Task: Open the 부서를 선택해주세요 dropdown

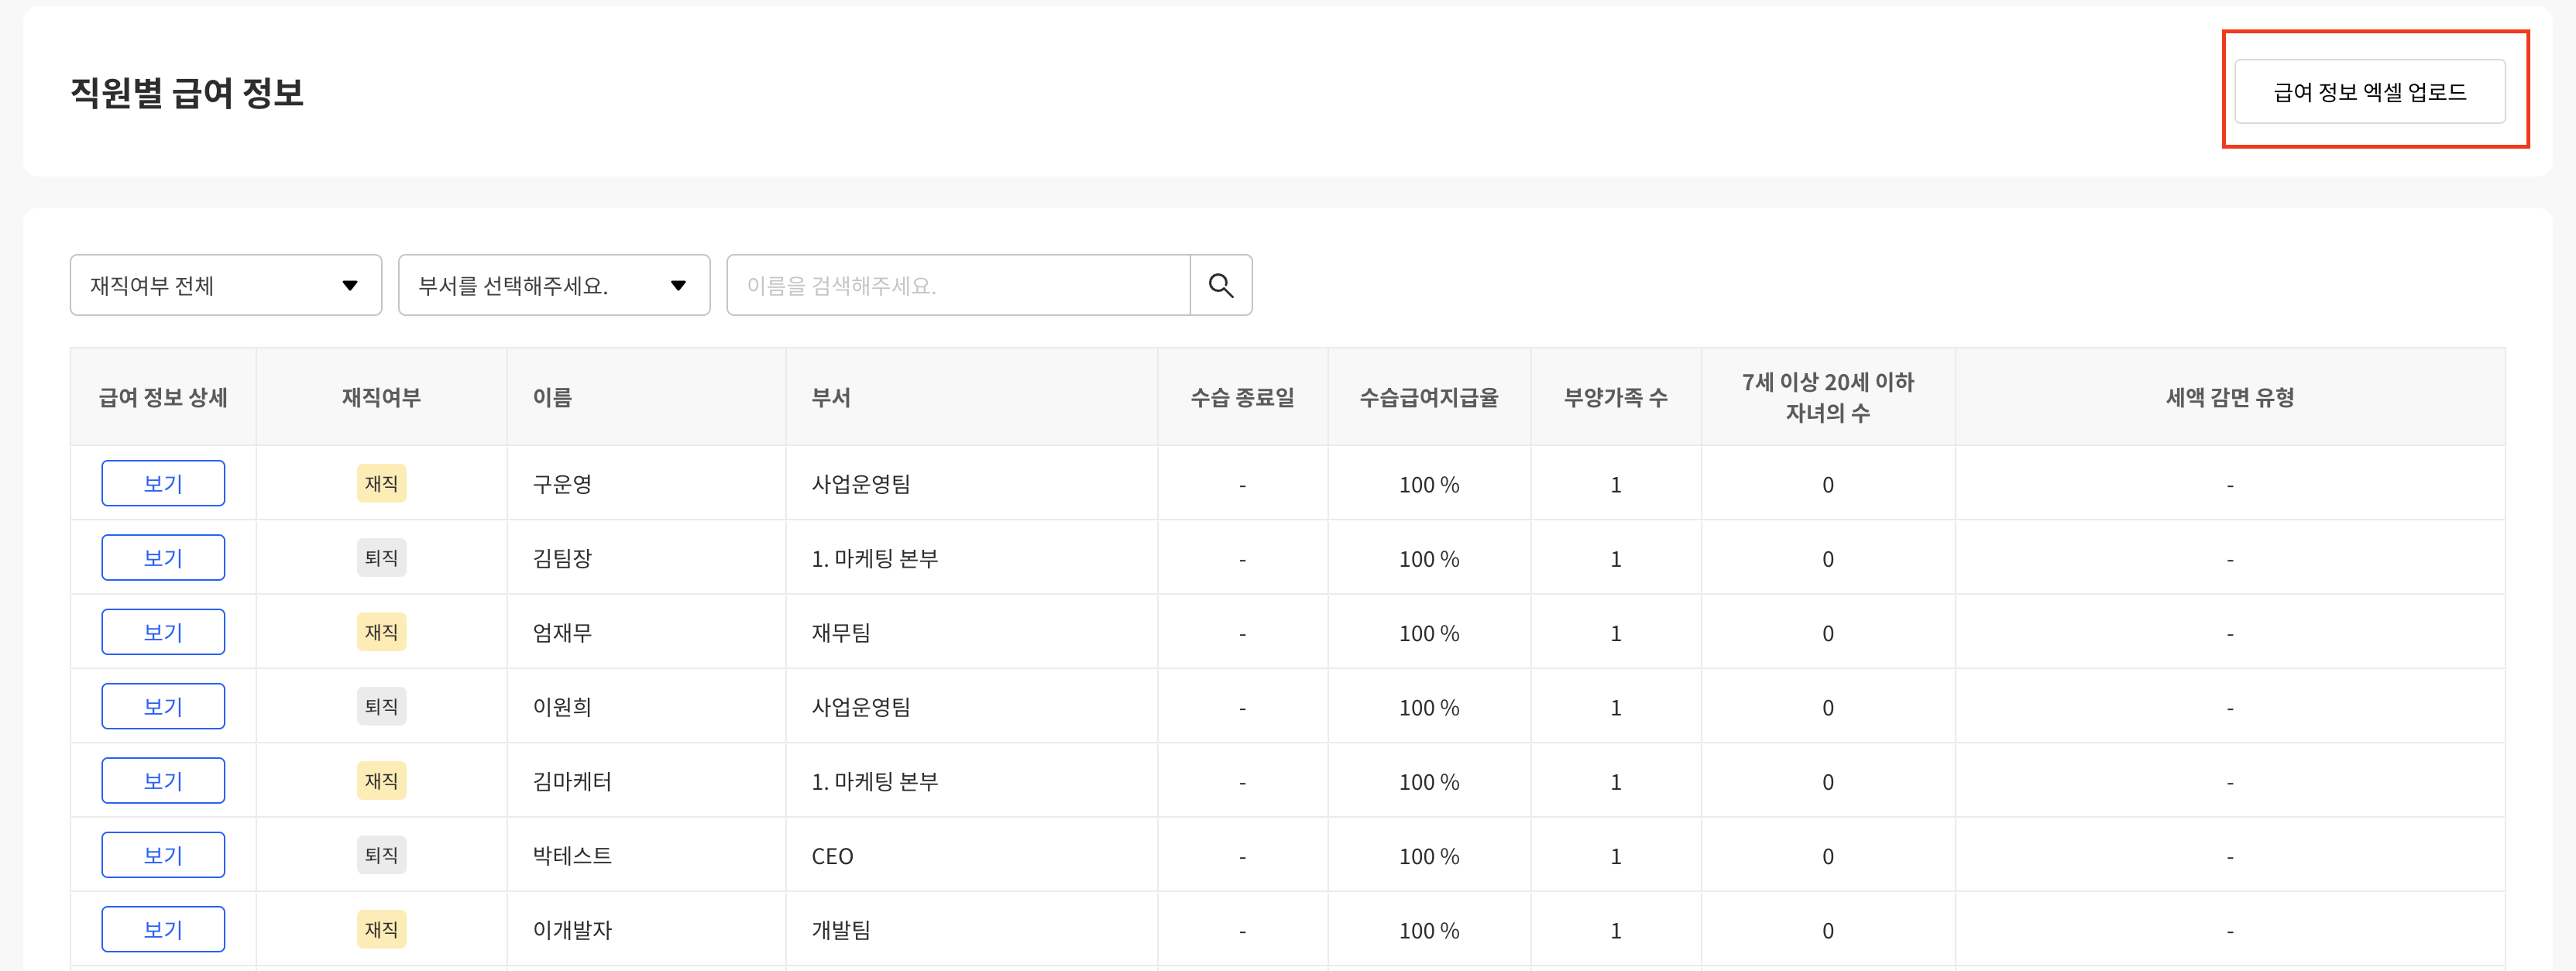Action: (x=554, y=285)
